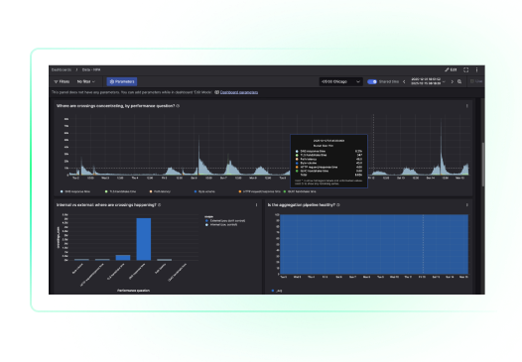Toggle HTTP request/response time legend series
Image resolution: width=522 pixels, height=362 pixels.
(259, 191)
